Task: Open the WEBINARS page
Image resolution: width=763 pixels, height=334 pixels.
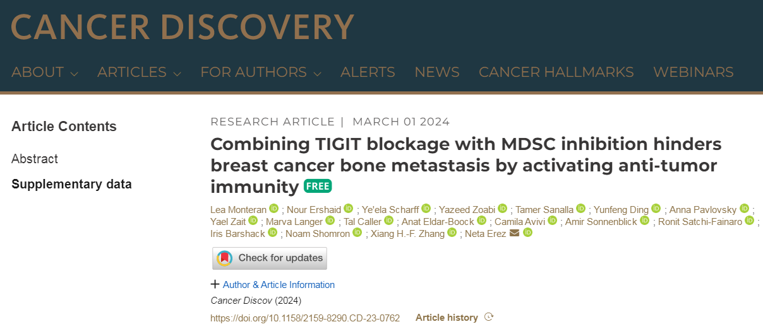Action: [693, 72]
